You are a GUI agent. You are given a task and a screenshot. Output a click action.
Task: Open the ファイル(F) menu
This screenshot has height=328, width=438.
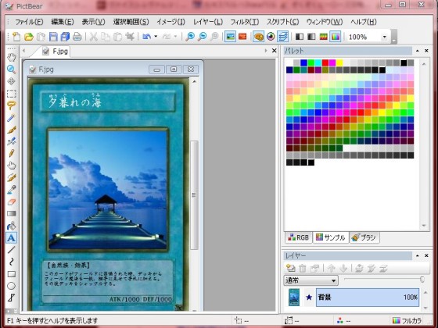point(29,22)
